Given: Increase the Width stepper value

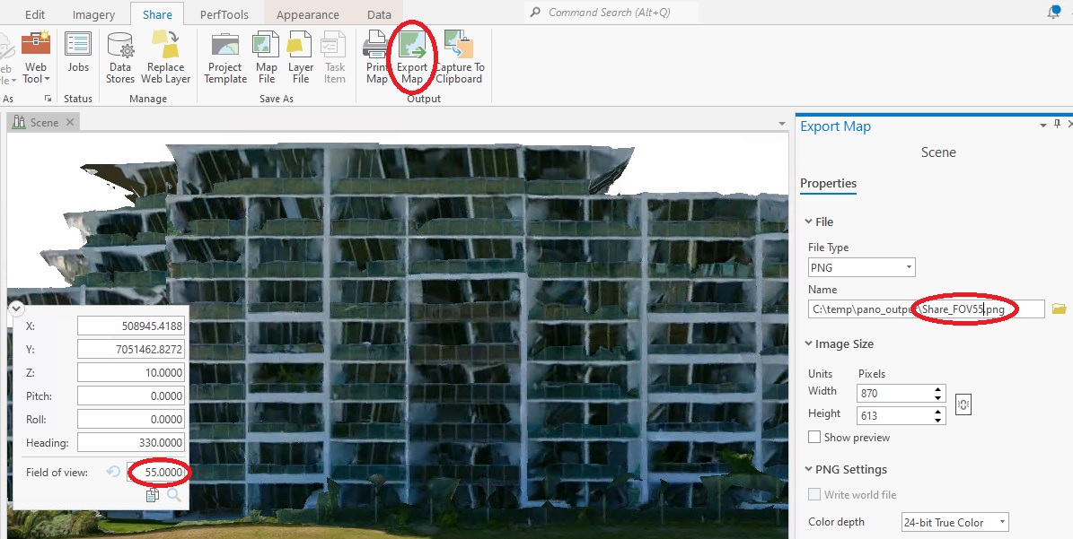Looking at the screenshot, I should [937, 389].
